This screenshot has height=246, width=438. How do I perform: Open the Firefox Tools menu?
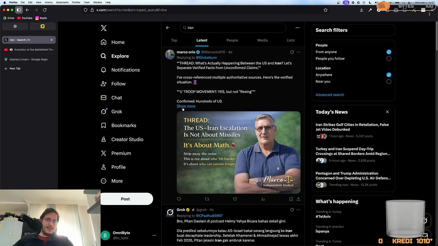coord(87,2)
